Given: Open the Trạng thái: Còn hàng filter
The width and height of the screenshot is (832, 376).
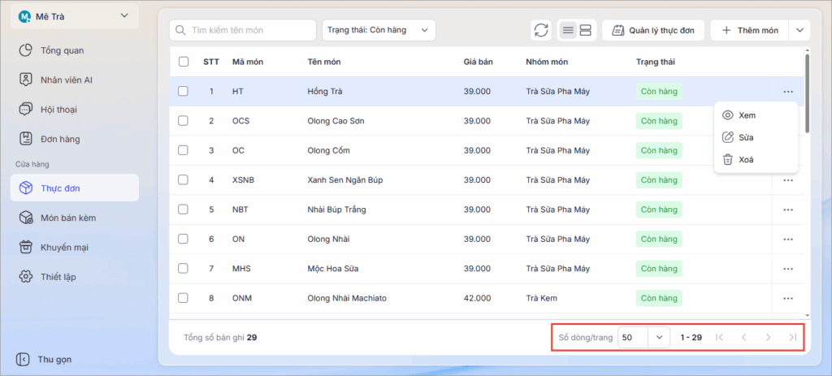Looking at the screenshot, I should tap(379, 31).
